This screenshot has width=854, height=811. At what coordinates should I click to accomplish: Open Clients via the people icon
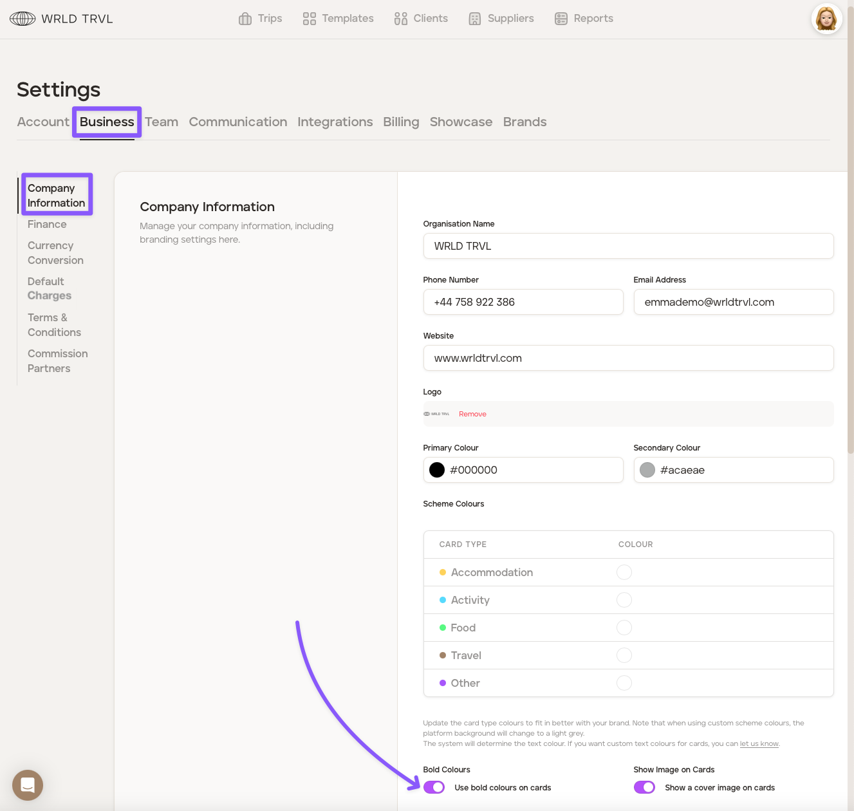coord(401,19)
